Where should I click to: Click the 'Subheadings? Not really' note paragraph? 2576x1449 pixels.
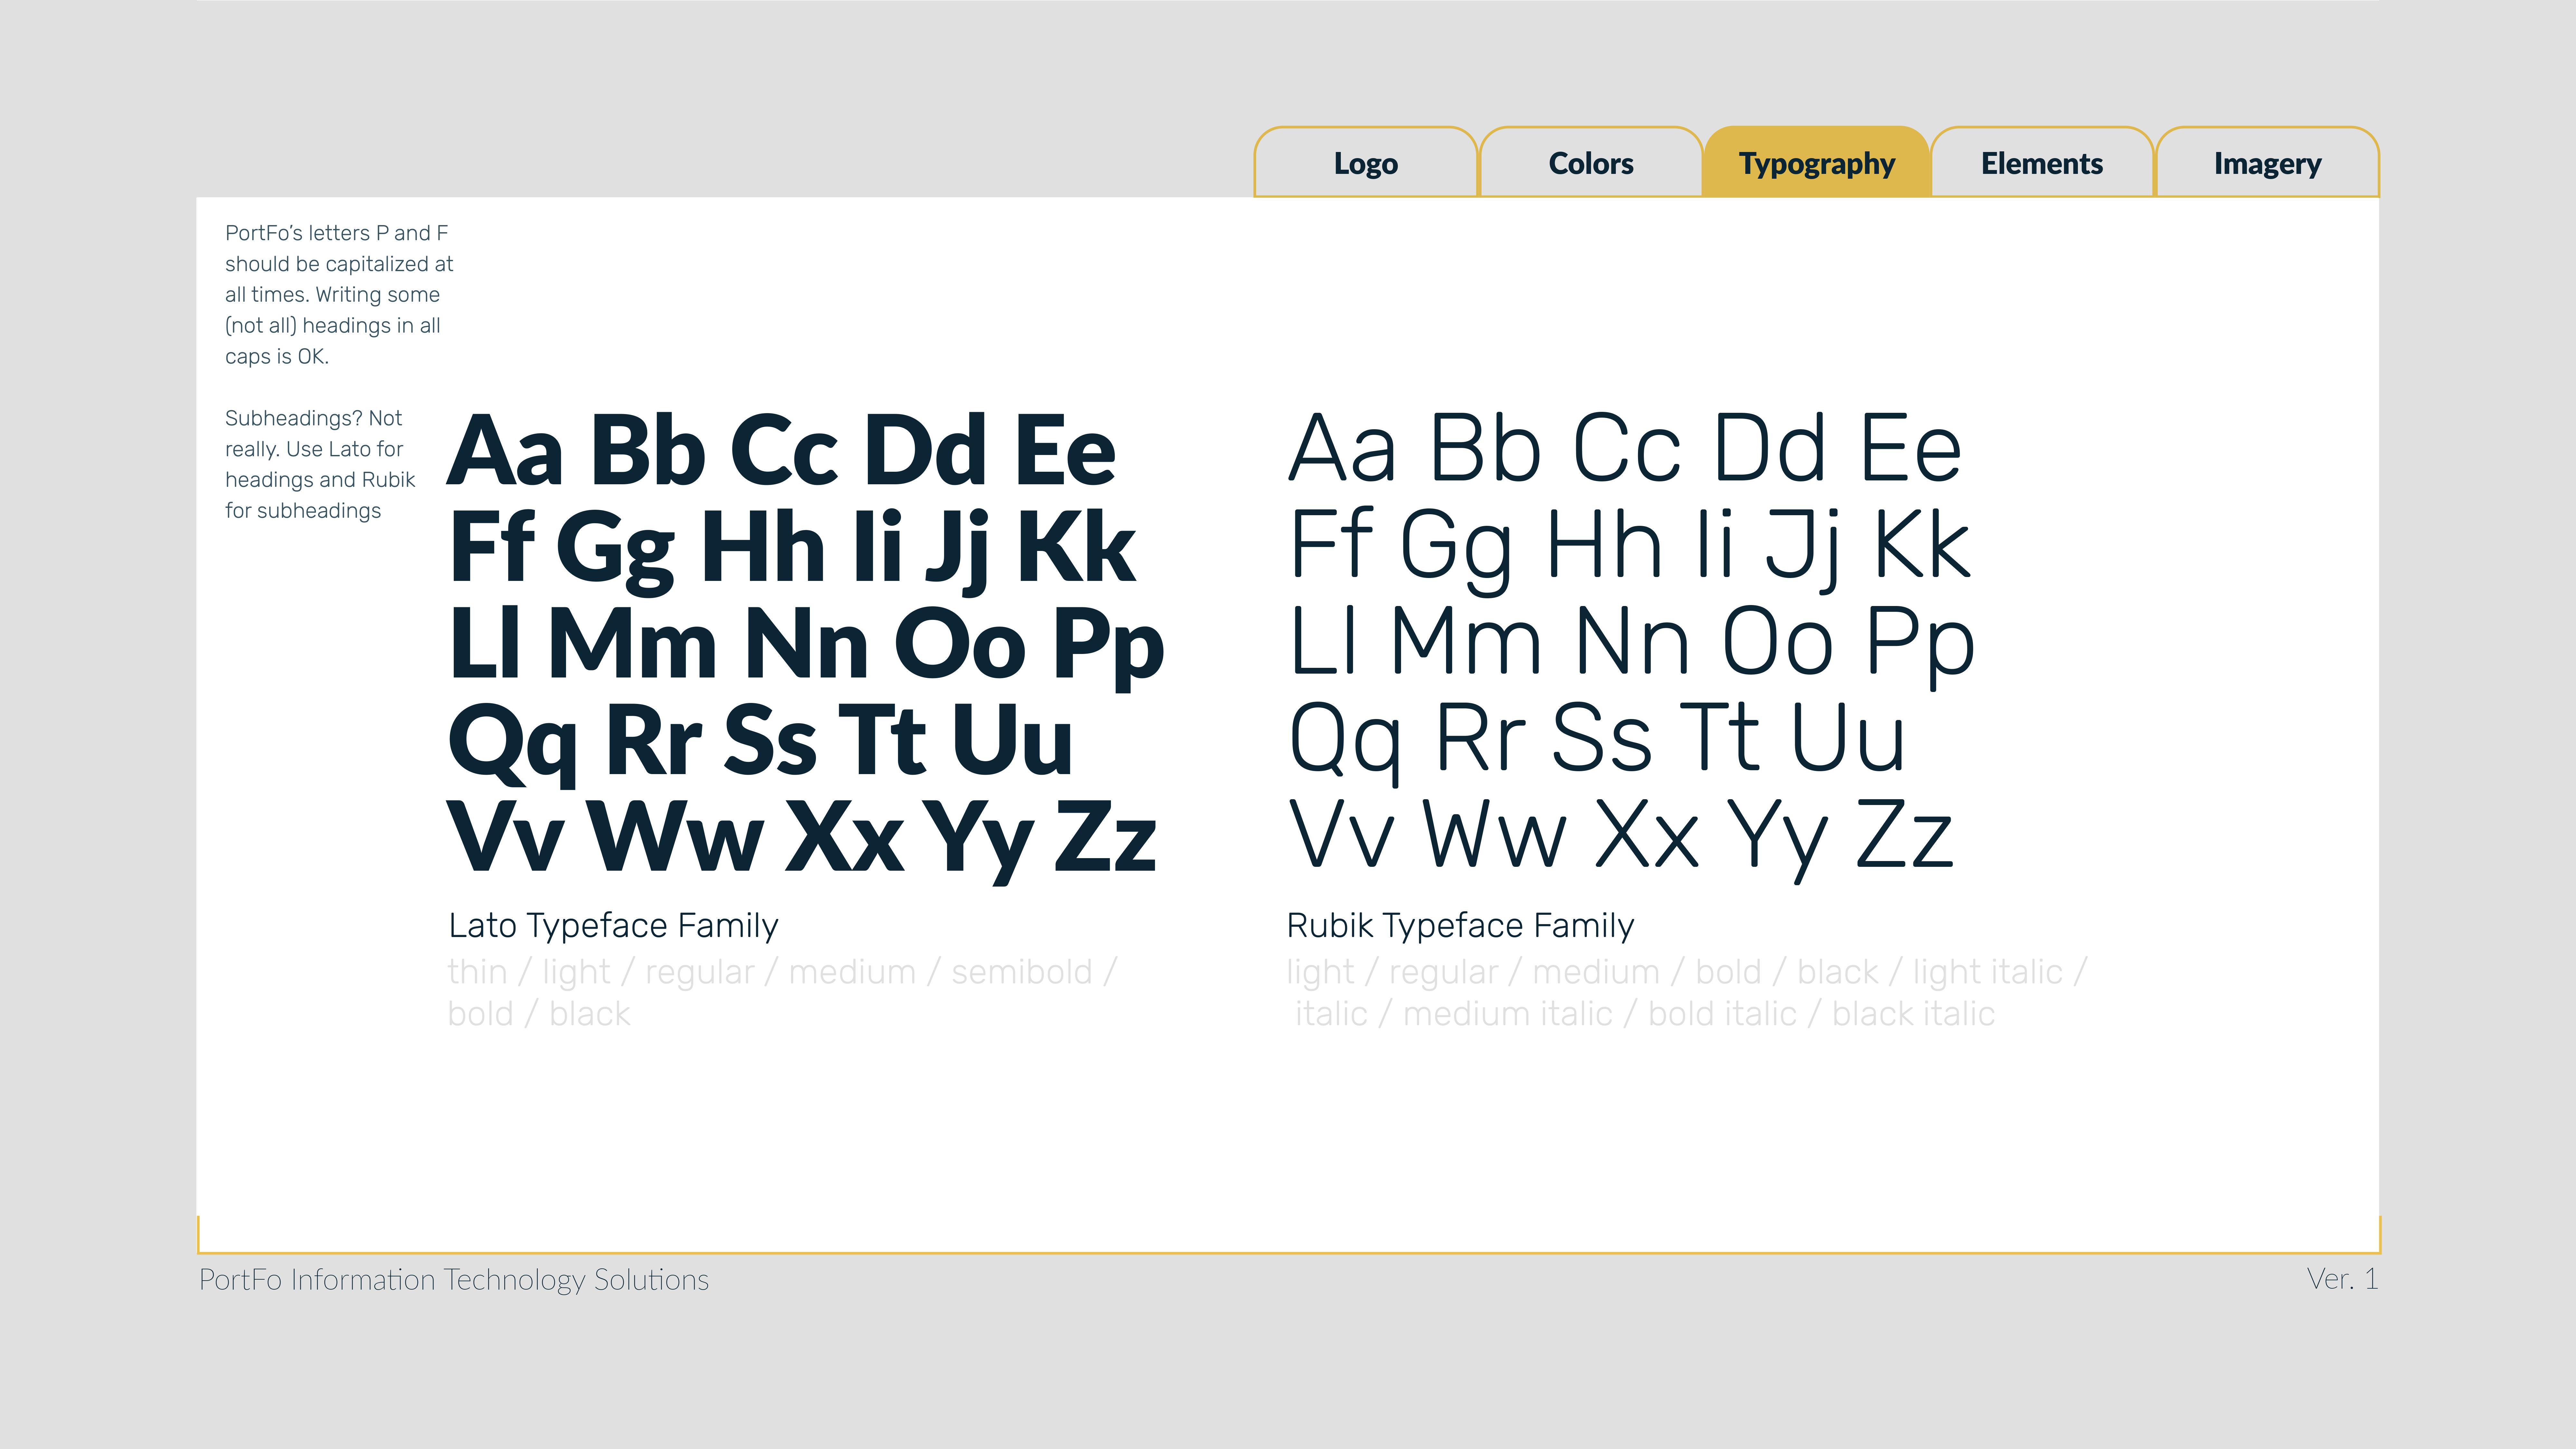pyautogui.click(x=320, y=465)
